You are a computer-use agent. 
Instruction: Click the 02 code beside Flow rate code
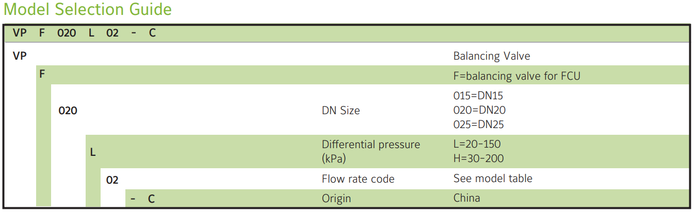coord(112,180)
